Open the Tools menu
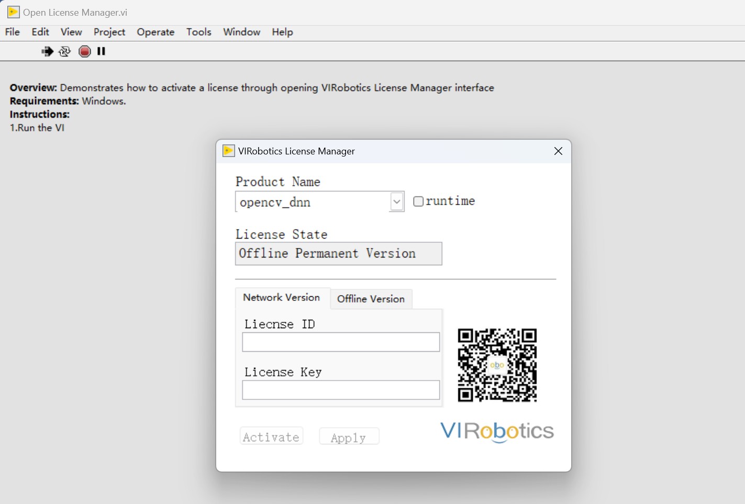Image resolution: width=745 pixels, height=504 pixels. (198, 32)
